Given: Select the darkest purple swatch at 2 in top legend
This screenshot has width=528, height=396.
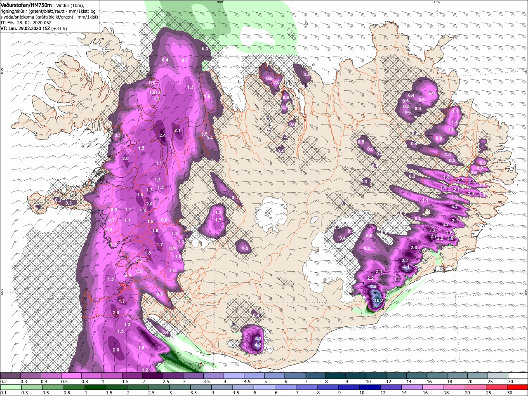Looking at the screenshot, I should pos(152,376).
